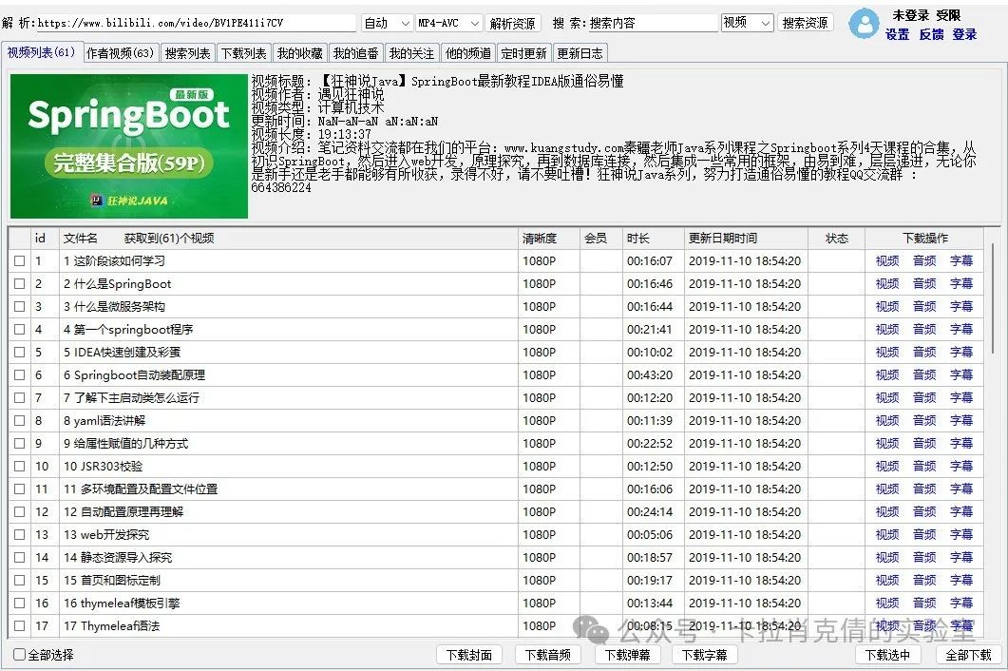Click 视频 download link for row 1
Screen dimensions: 1008x671
tap(887, 261)
